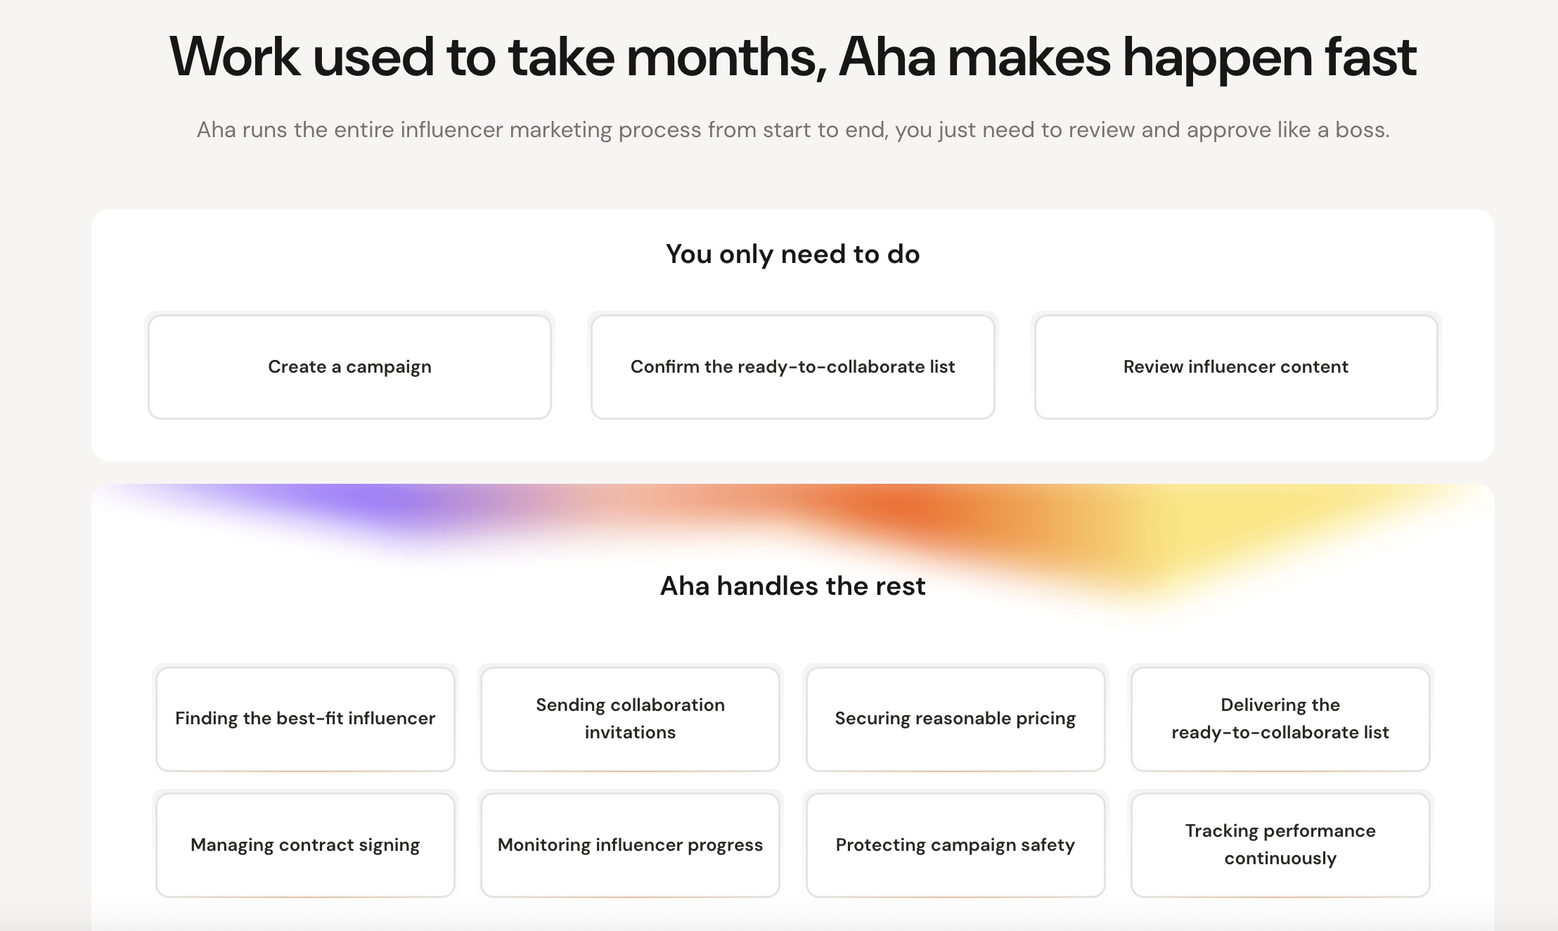
Task: Click the main headline about Aha
Action: coord(792,57)
